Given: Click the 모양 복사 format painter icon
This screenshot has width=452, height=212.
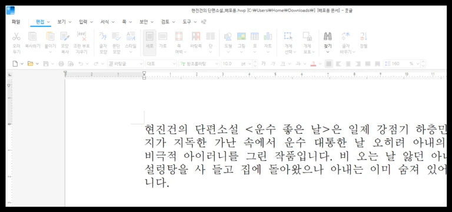Looking at the screenshot, I should pyautogui.click(x=65, y=37).
